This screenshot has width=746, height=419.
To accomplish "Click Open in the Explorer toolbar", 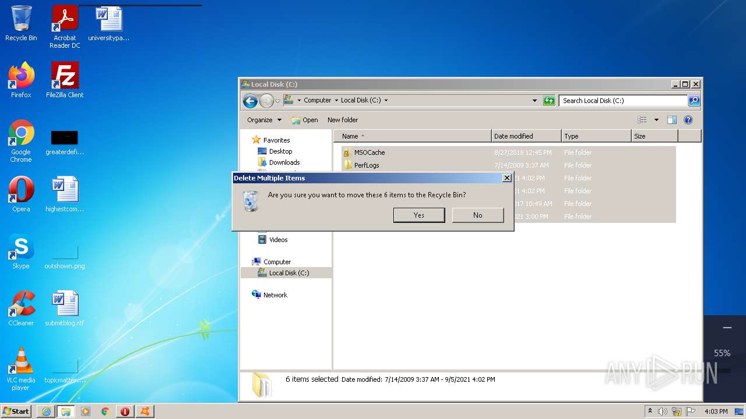I will [x=305, y=120].
